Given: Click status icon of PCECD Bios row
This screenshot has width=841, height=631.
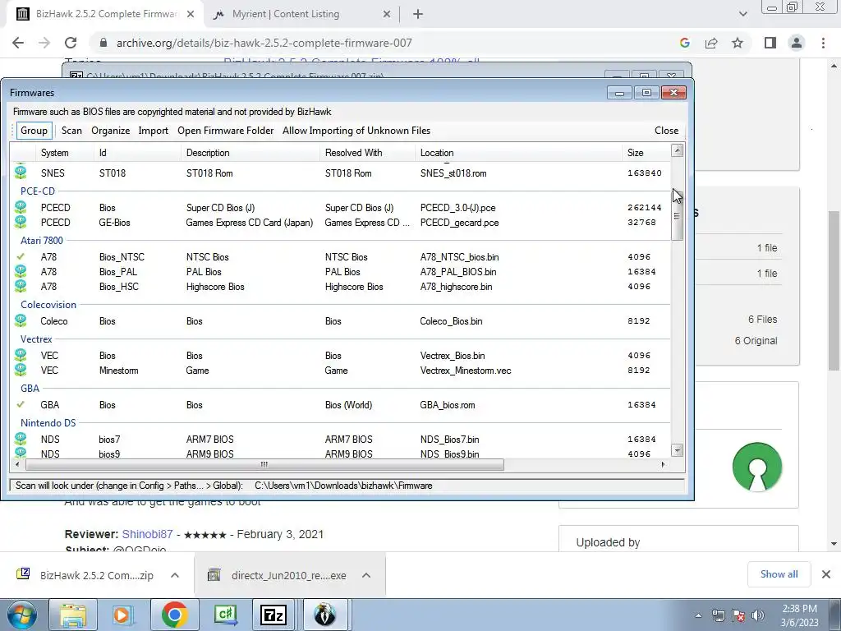Looking at the screenshot, I should click(21, 207).
